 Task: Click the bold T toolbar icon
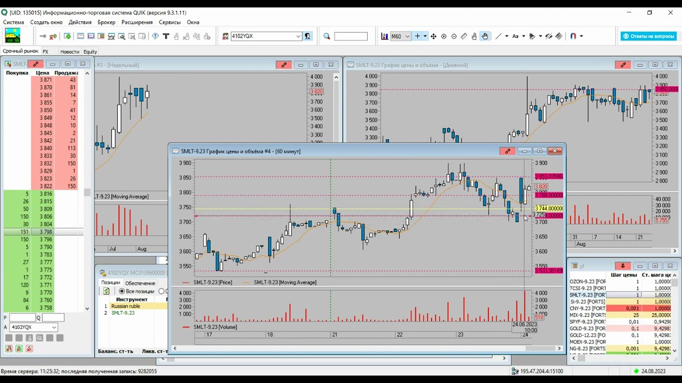point(166,36)
